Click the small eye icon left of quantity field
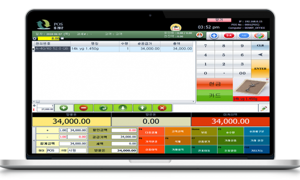This screenshot has width=300, height=180. (x=34, y=105)
